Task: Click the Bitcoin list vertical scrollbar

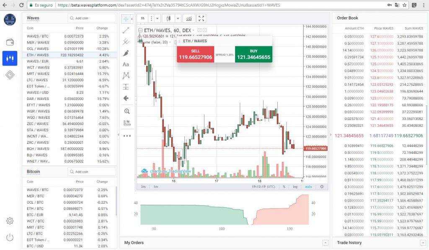Action: click(x=116, y=201)
